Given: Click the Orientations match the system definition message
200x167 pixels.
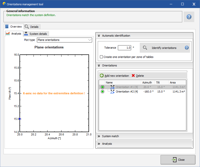Looking at the screenshot, I should (x=31, y=15).
